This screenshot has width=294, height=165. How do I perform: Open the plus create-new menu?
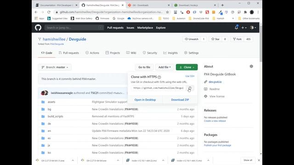(244, 27)
